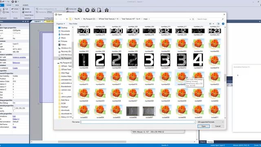Select Pictures in the navigation pane

coord(64,41)
